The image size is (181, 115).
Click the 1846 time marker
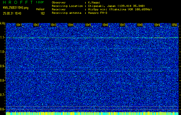(x=105, y=25)
